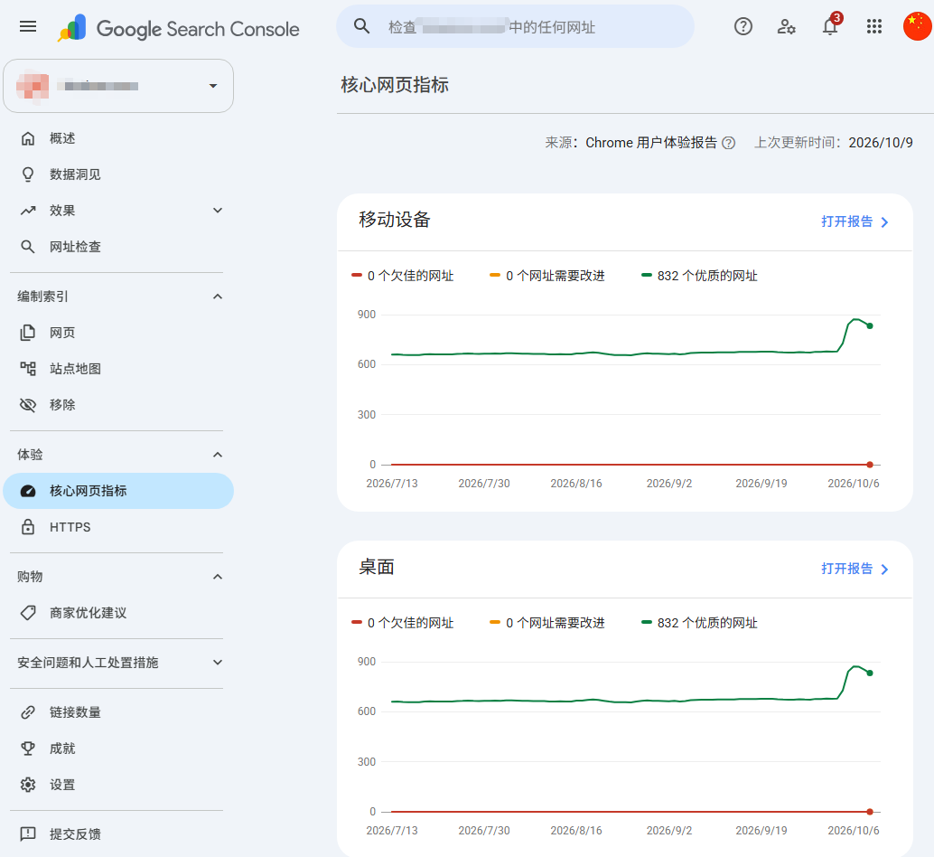The width and height of the screenshot is (934, 857).
Task: Open the help question mark icon
Action: [x=743, y=26]
